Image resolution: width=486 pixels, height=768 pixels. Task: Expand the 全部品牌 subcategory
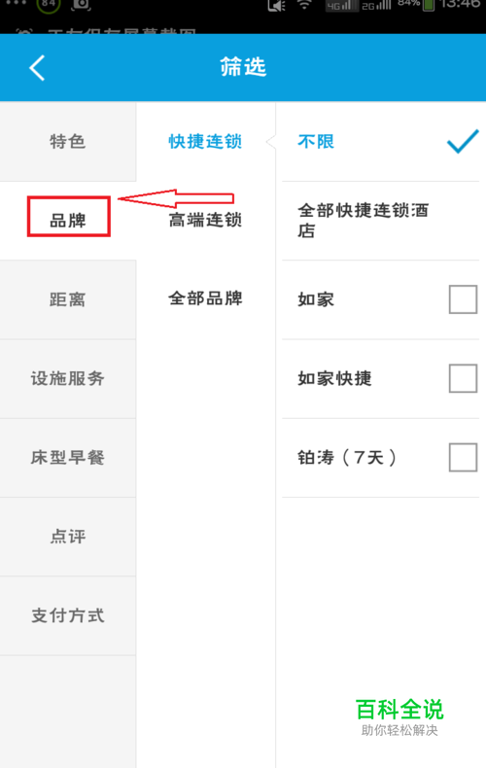[205, 298]
